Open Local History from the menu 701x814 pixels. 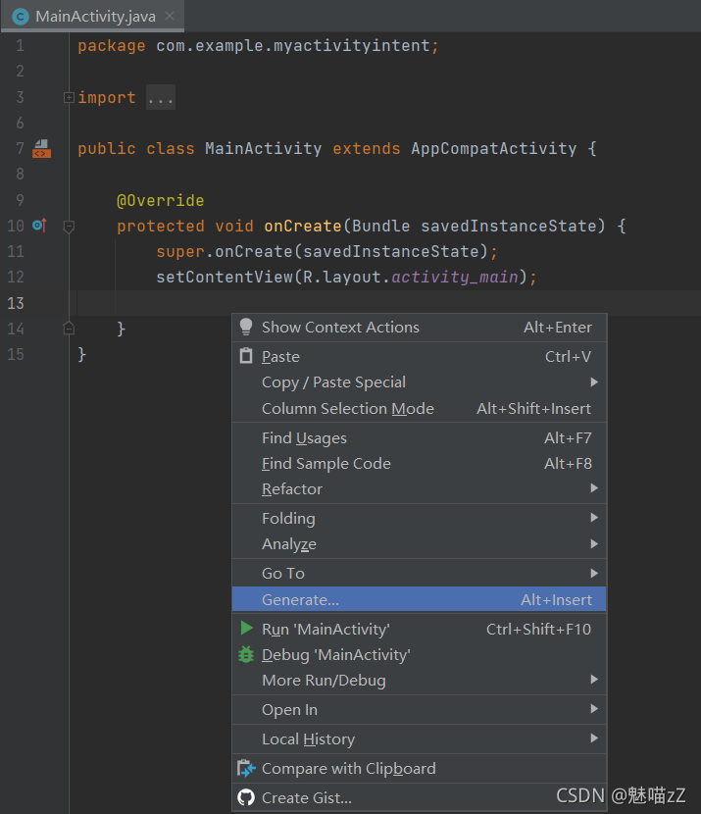tap(308, 738)
